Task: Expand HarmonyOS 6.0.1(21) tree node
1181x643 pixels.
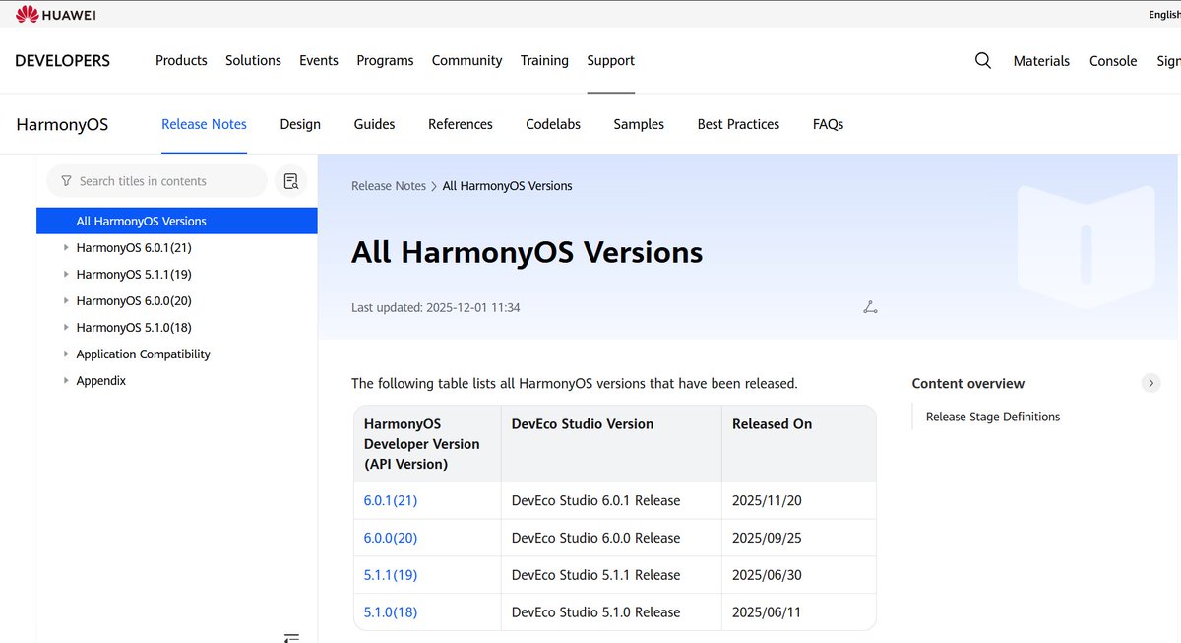Action: (66, 247)
